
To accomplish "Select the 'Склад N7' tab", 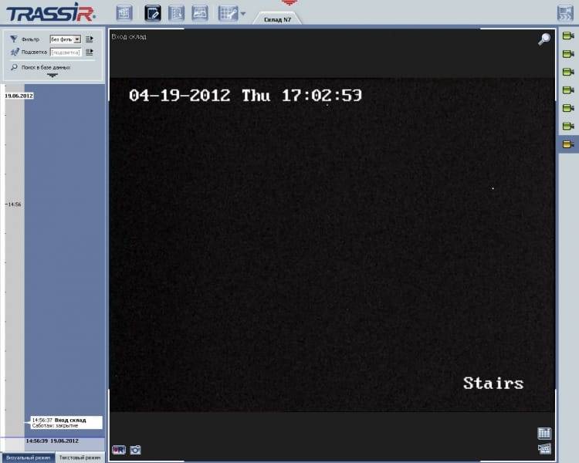I will tap(277, 19).
